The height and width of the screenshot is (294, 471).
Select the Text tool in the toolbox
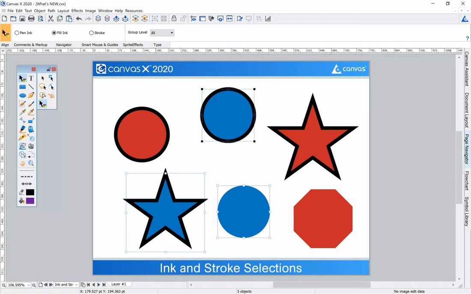31,78
